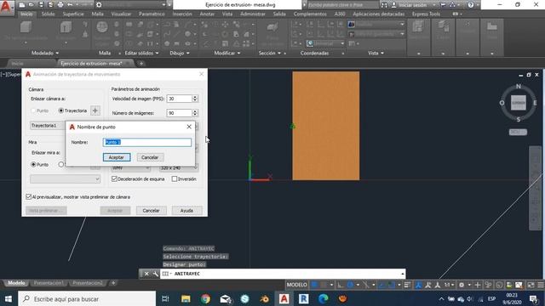This screenshot has width=545, height=306.
Task: Open the Paramétrico ribbon tab
Action: pyautogui.click(x=152, y=14)
